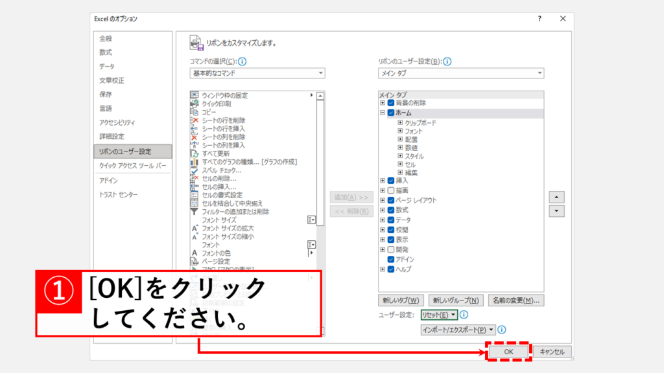Uncheck the 数式 tab checkbox

coord(391,210)
